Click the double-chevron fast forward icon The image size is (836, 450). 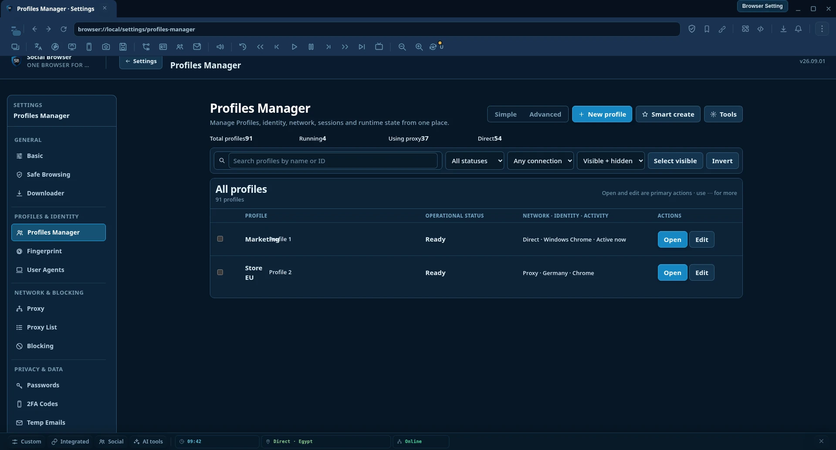click(345, 47)
